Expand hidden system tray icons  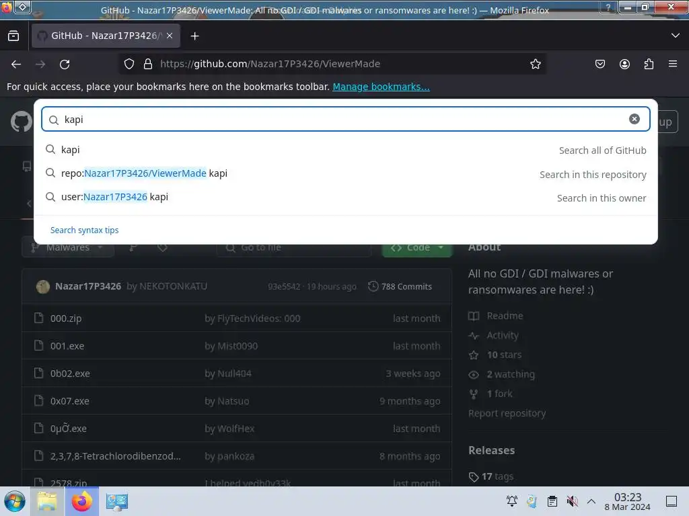click(x=591, y=501)
